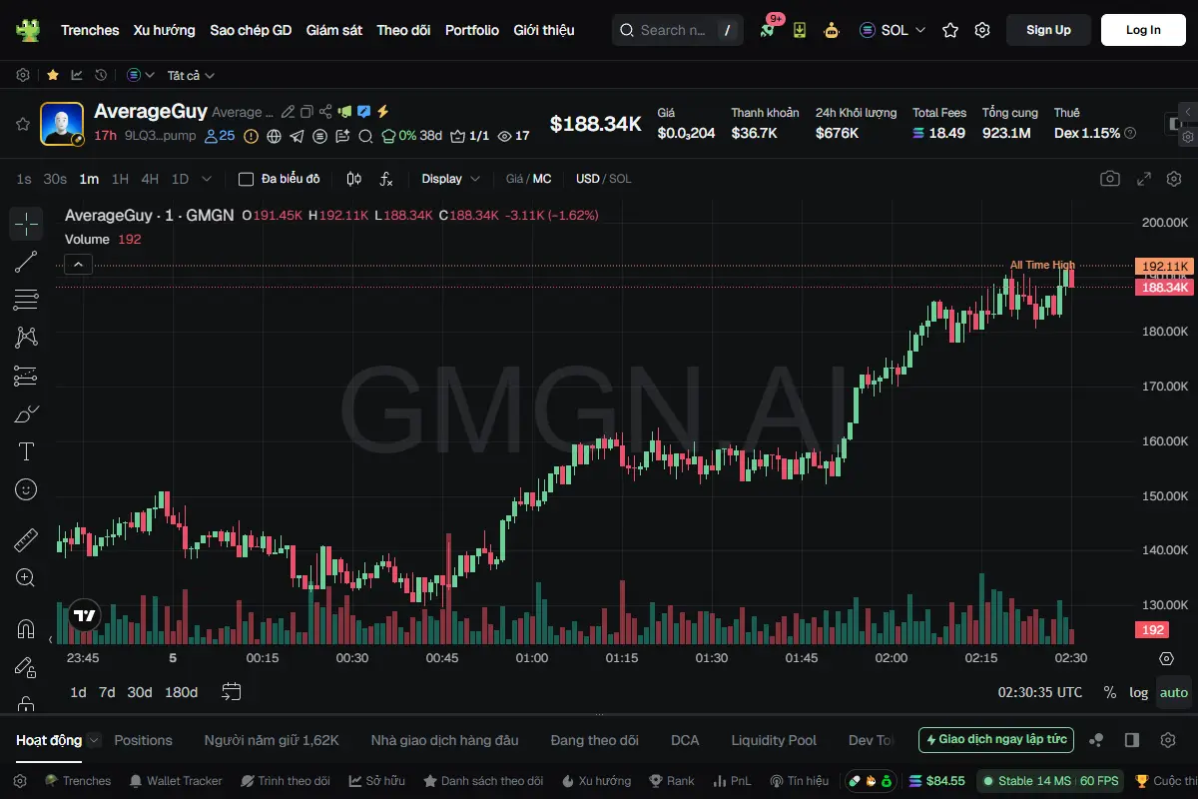Set chart range to 30d
Screen dimensions: 1198x799
[140, 692]
